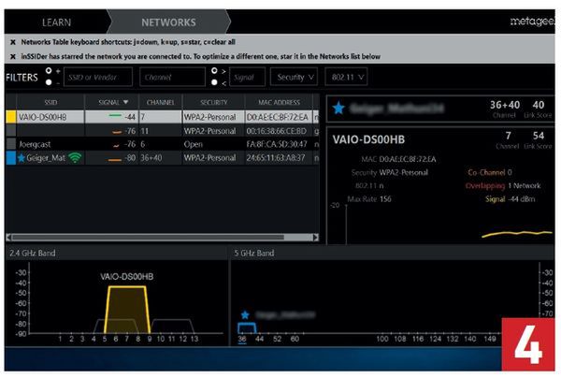Click the blue star in 5 GHz graph
The height and width of the screenshot is (378, 561).
click(x=245, y=315)
